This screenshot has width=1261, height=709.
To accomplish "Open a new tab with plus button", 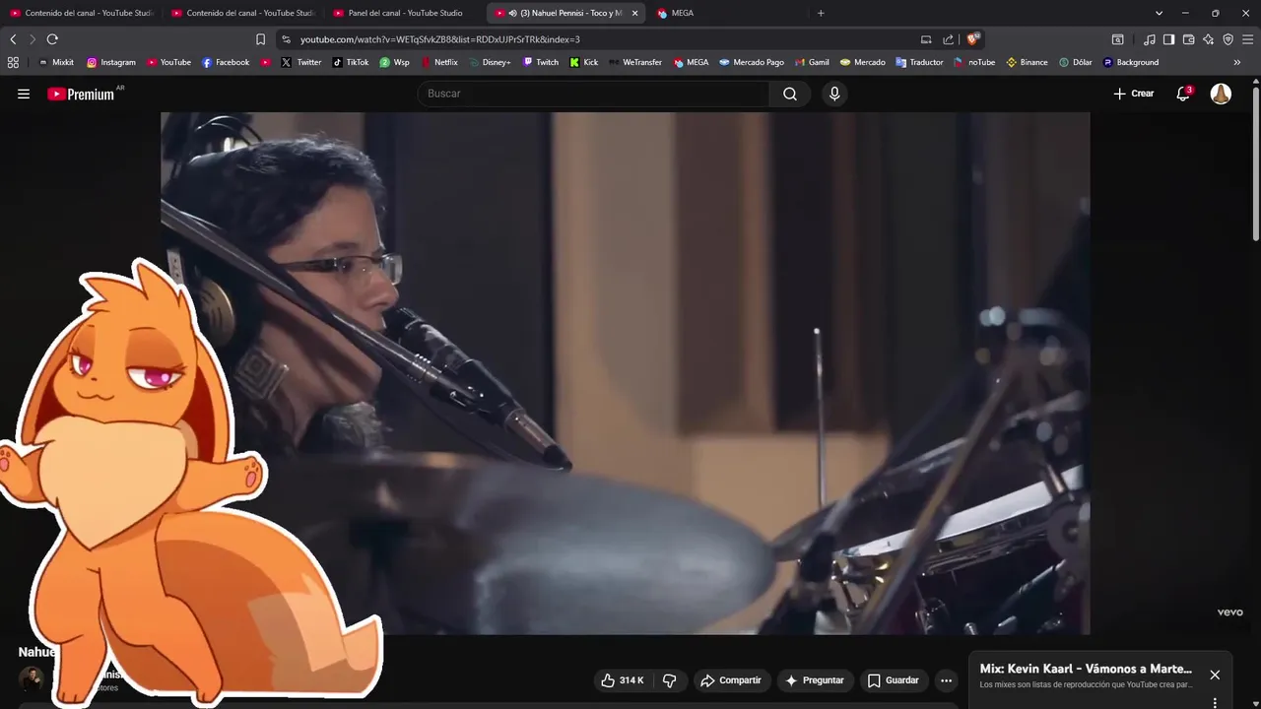I will 821,13.
